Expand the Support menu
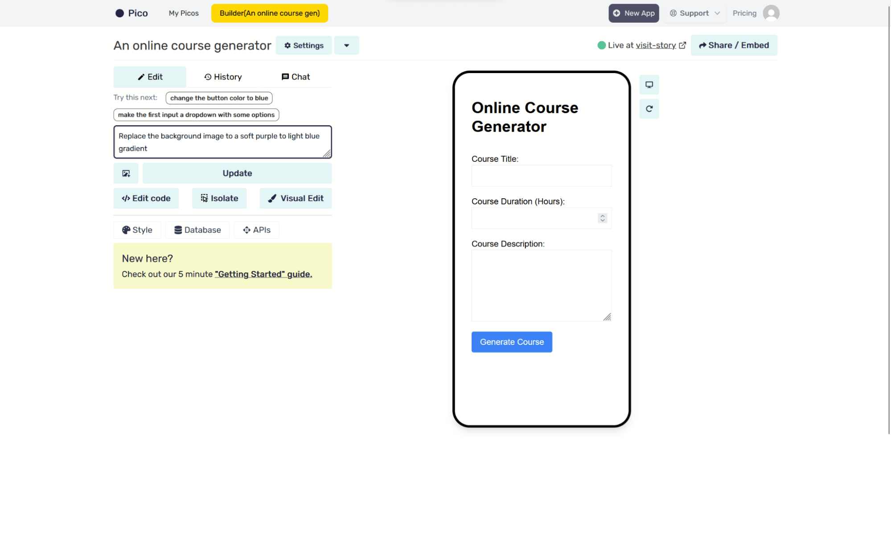This screenshot has width=891, height=557. tap(694, 13)
